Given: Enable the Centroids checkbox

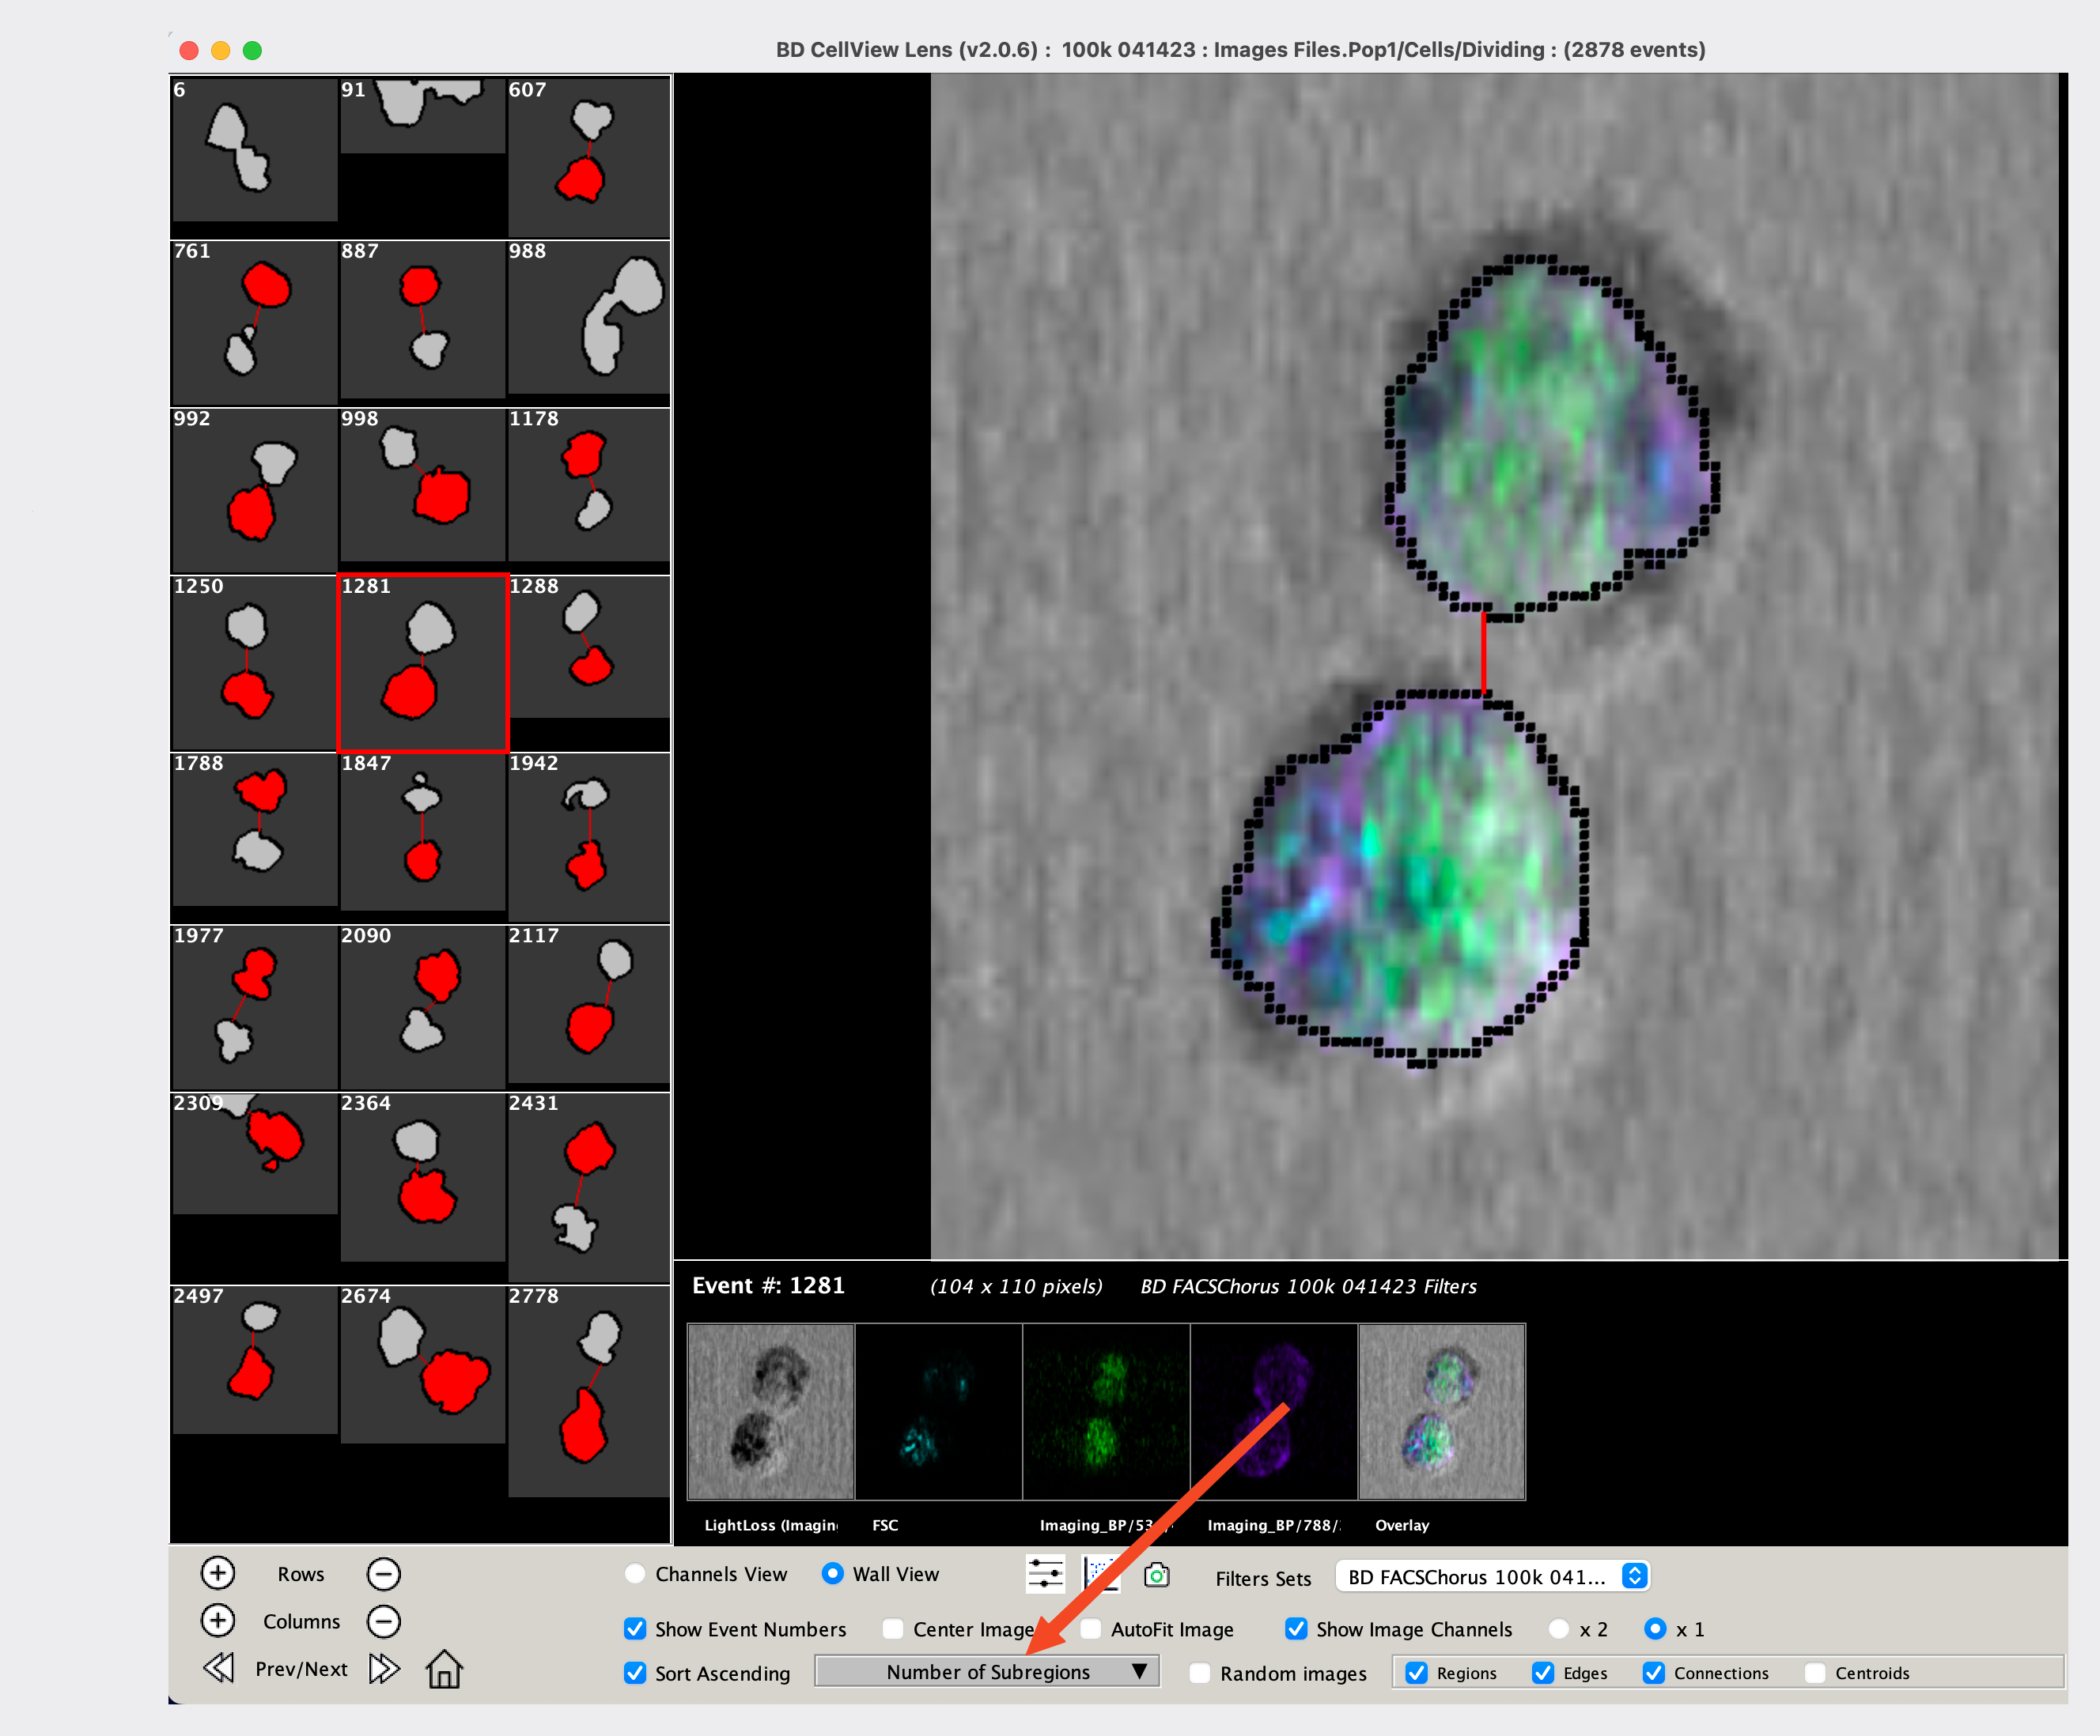Looking at the screenshot, I should click(1815, 1673).
